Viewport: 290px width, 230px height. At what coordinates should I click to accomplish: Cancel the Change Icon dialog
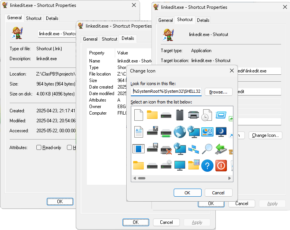click(x=218, y=193)
